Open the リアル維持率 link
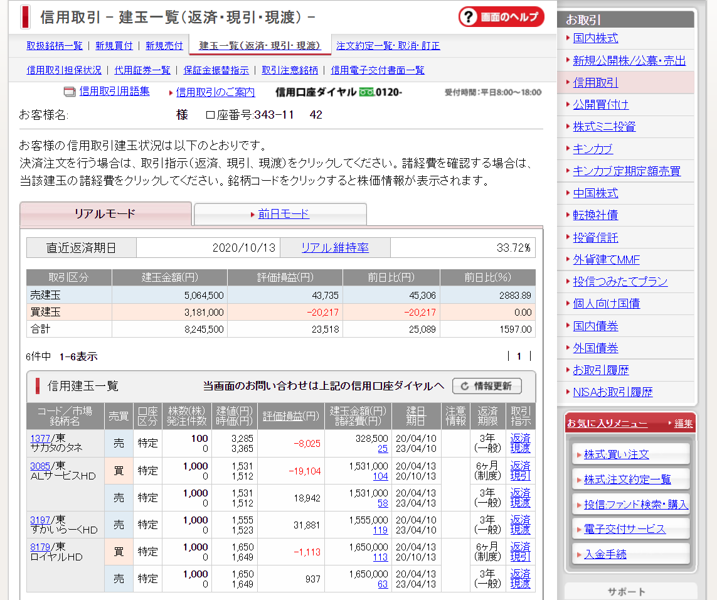This screenshot has height=600, width=717. [335, 248]
